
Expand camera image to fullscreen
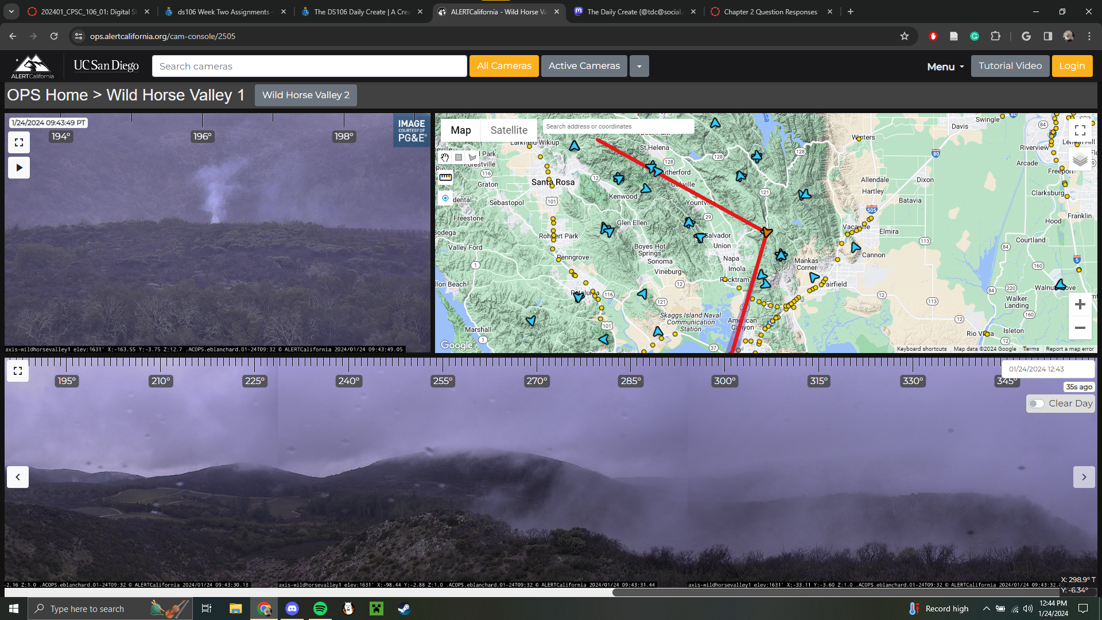(19, 142)
